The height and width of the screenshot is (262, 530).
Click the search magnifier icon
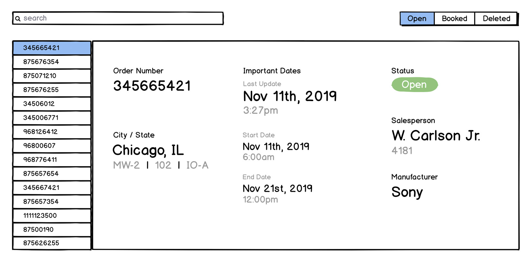(18, 19)
